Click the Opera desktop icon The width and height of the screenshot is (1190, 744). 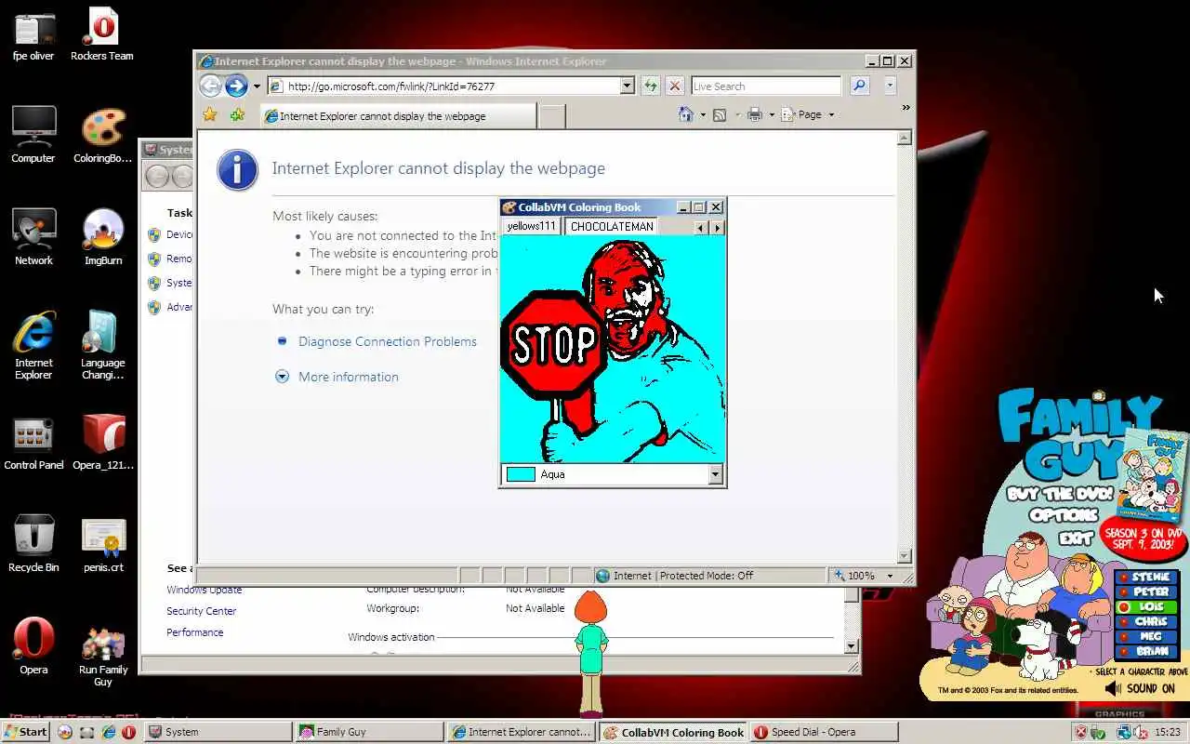pyautogui.click(x=33, y=646)
